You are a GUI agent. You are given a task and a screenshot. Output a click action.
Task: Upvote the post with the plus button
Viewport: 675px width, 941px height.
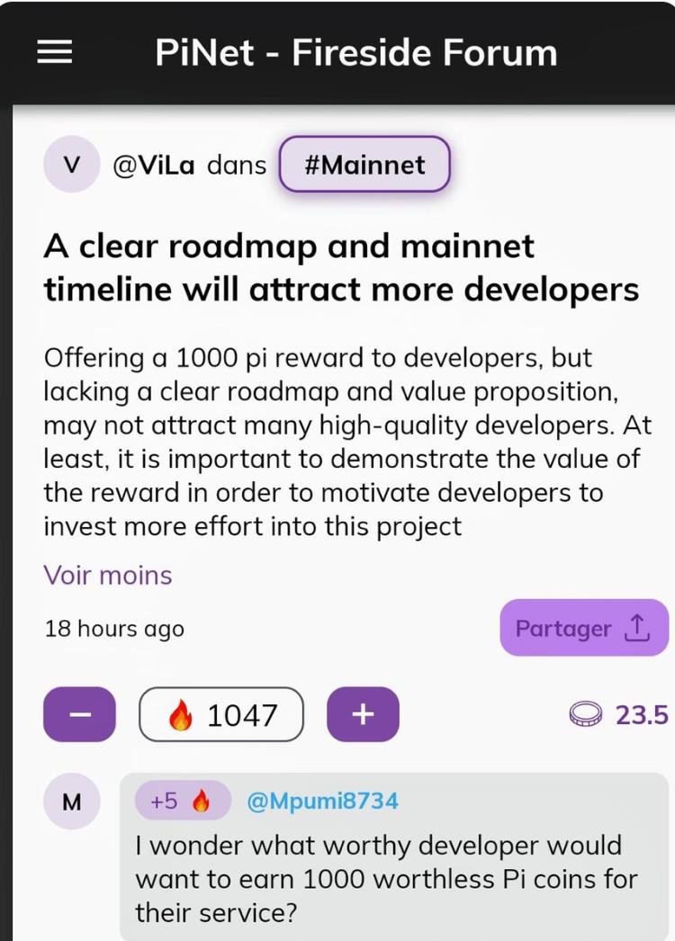click(363, 714)
